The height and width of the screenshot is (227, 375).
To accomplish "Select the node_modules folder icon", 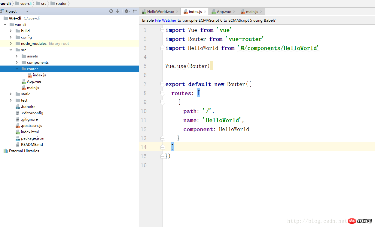I will click(x=18, y=44).
